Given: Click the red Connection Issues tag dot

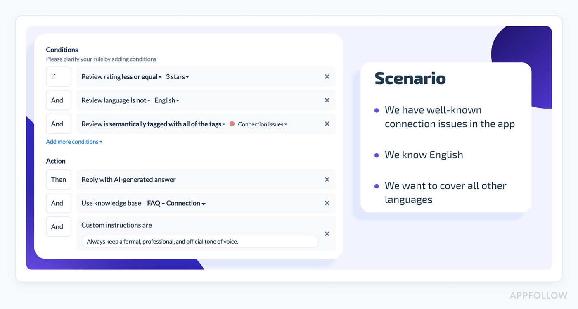Looking at the screenshot, I should tap(232, 124).
